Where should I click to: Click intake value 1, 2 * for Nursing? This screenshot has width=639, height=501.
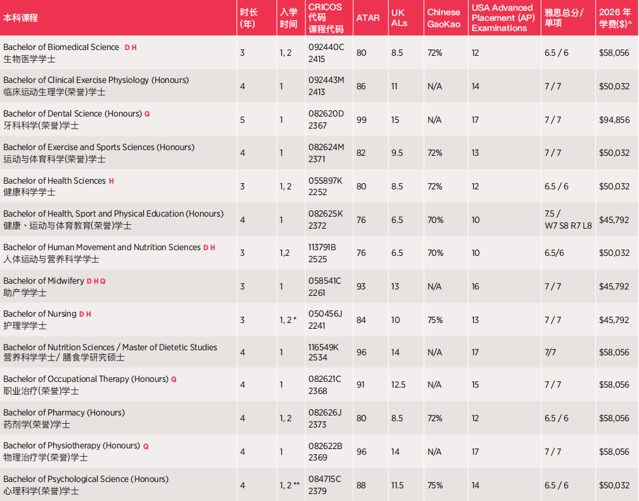288,320
